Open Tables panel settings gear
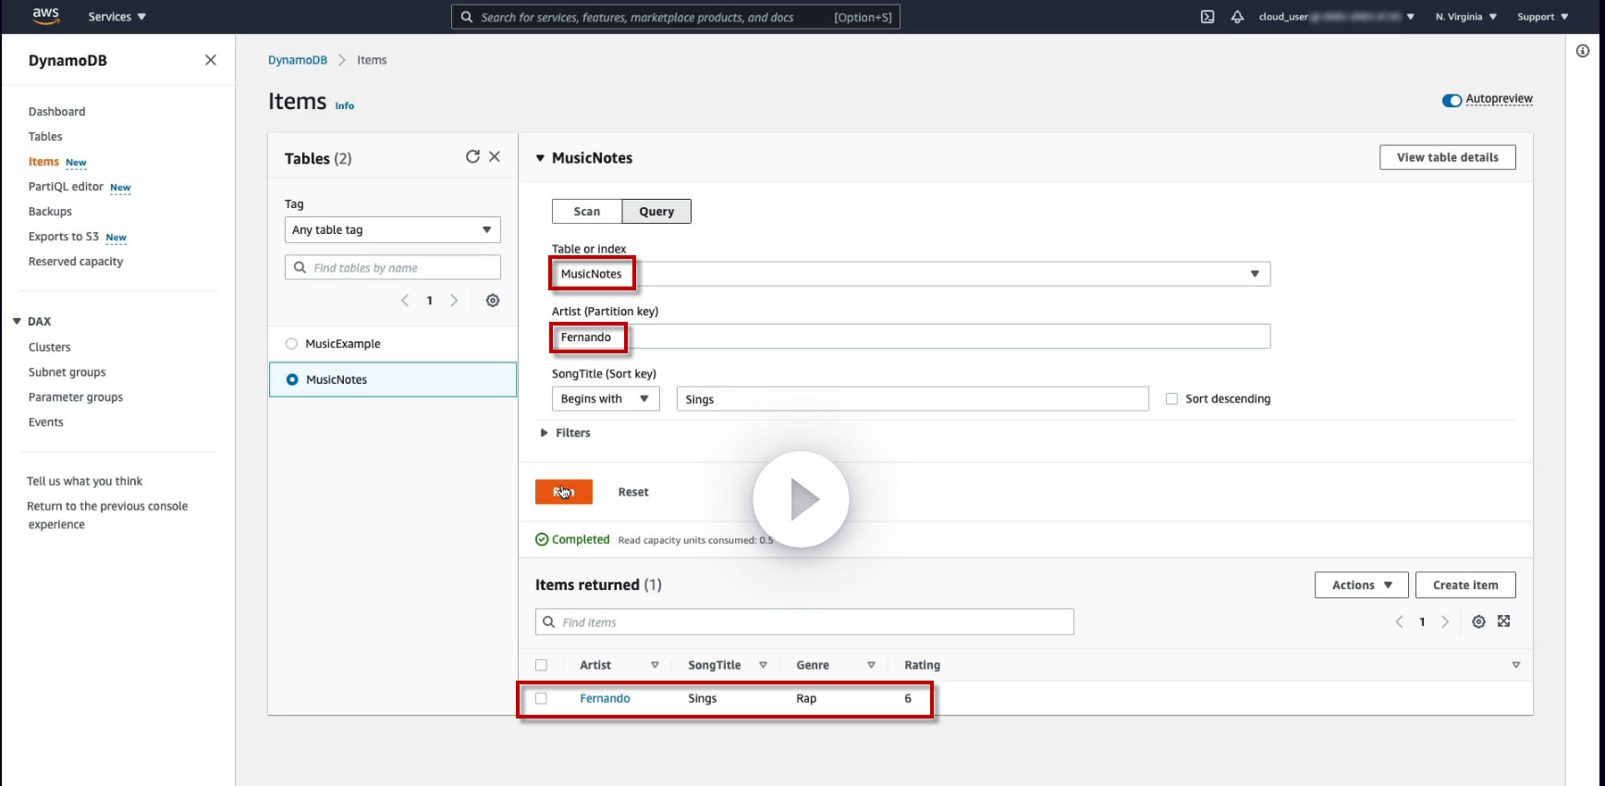The image size is (1605, 786). [493, 301]
